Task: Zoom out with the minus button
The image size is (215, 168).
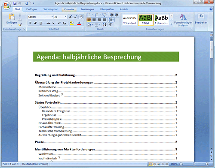Action: 181,164
